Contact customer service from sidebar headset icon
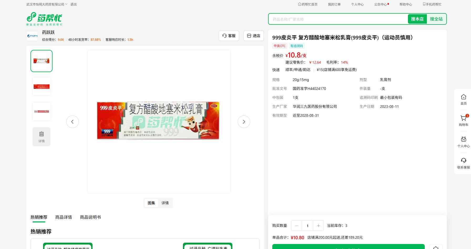 (463, 163)
